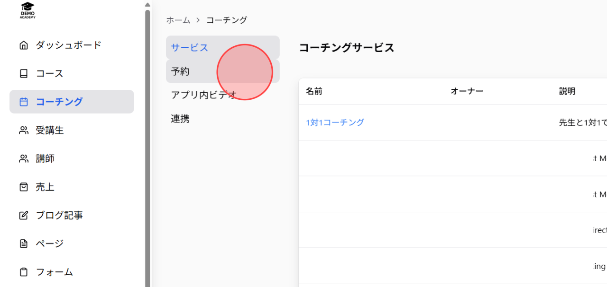Click the オーナー column header
This screenshot has height=287, width=607.
(467, 91)
